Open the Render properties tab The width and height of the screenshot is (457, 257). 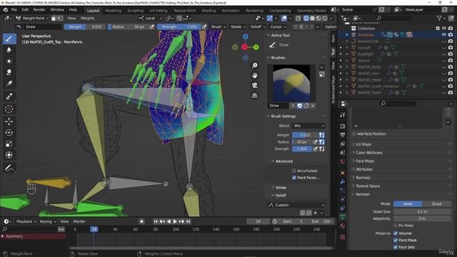[343, 126]
